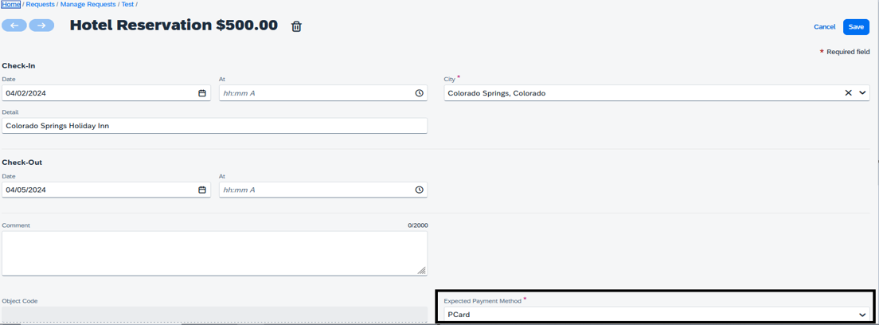Click the Check-Out date input field
Image resolution: width=879 pixels, height=325 pixels.
pyautogui.click(x=100, y=190)
